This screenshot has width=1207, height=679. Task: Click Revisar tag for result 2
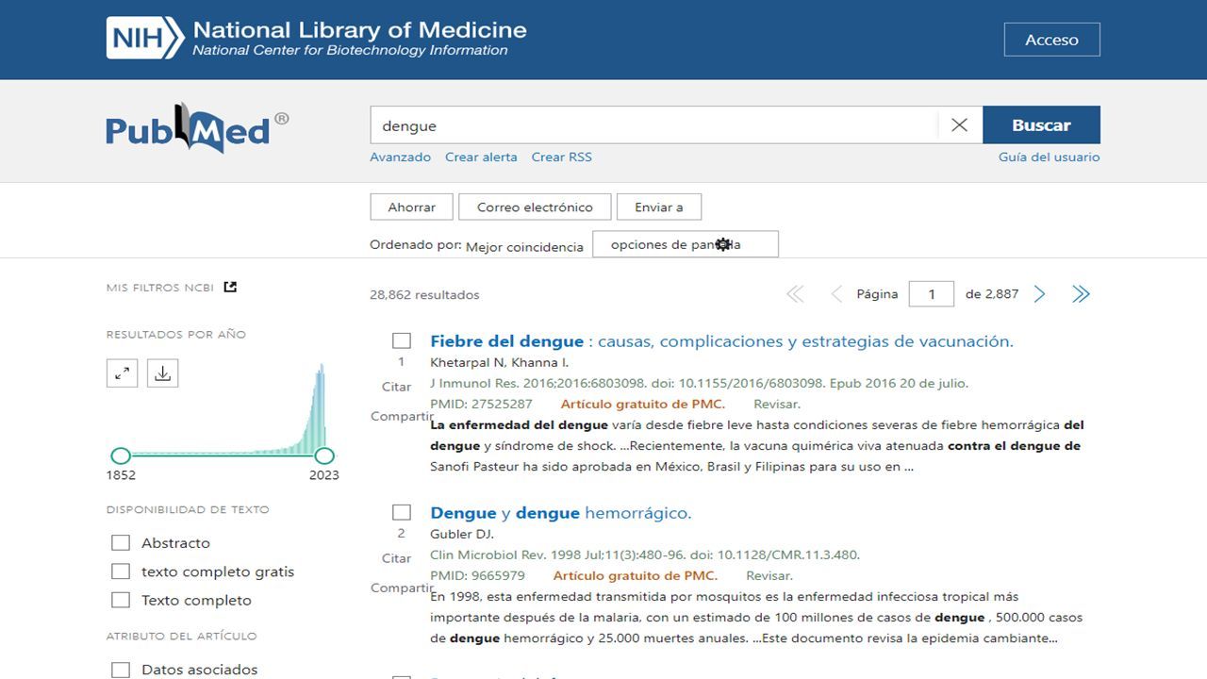(769, 576)
